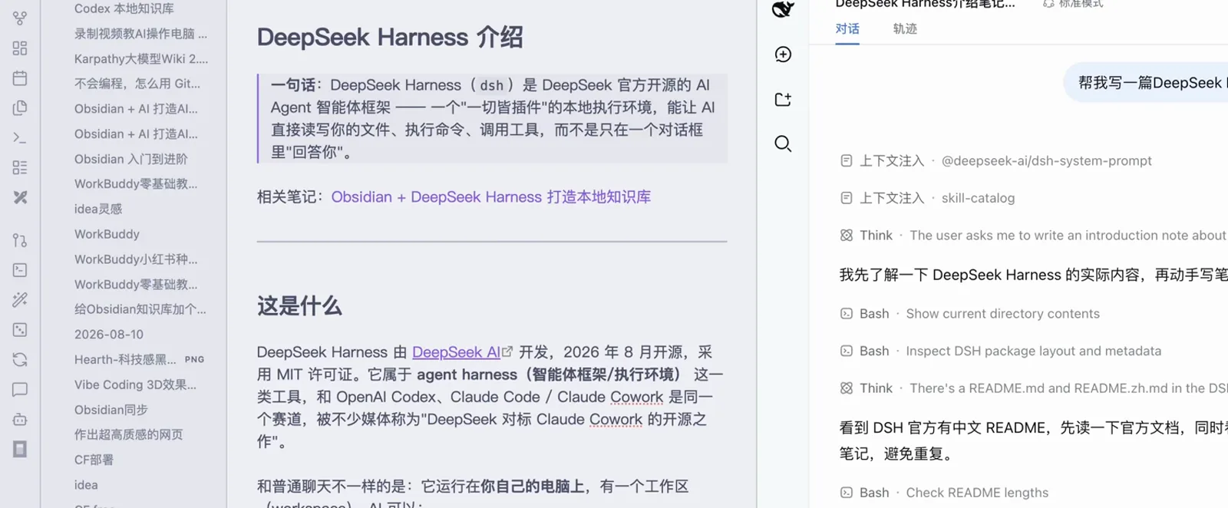Click the icon beside skill-catalog context entry
1228x508 pixels.
click(x=847, y=198)
